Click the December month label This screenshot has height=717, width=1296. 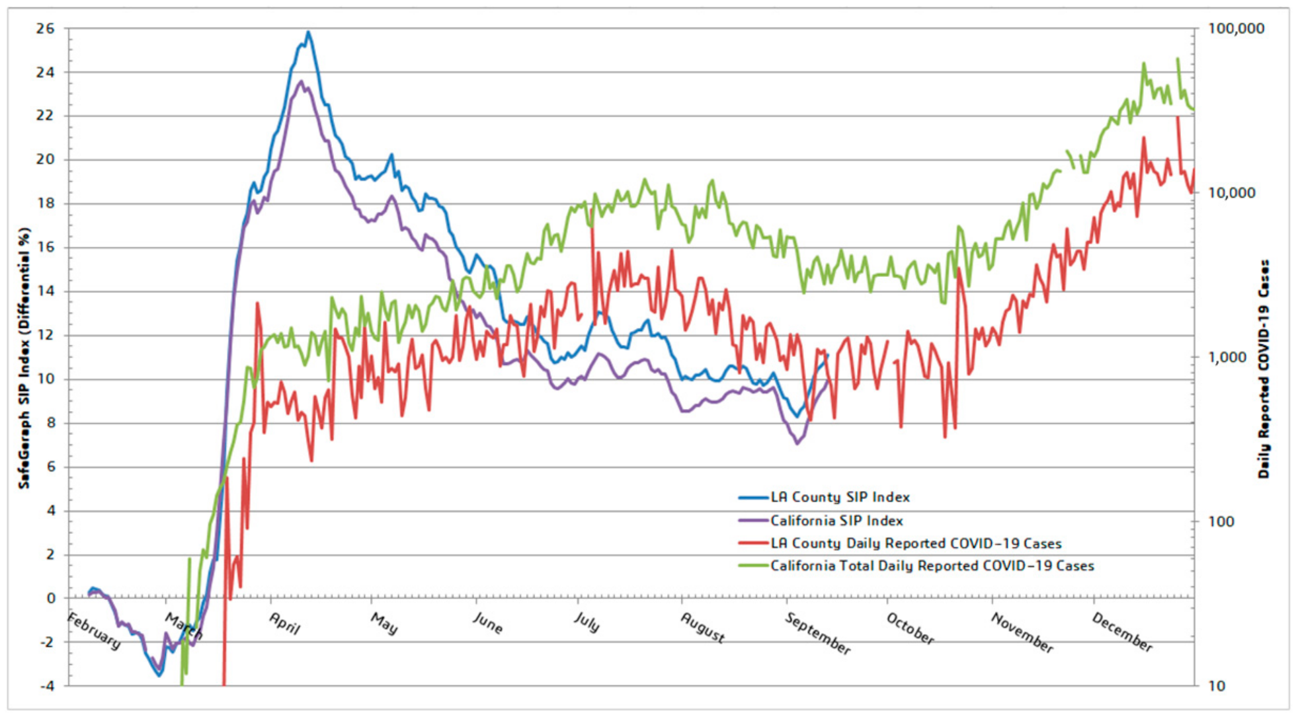tap(1122, 632)
